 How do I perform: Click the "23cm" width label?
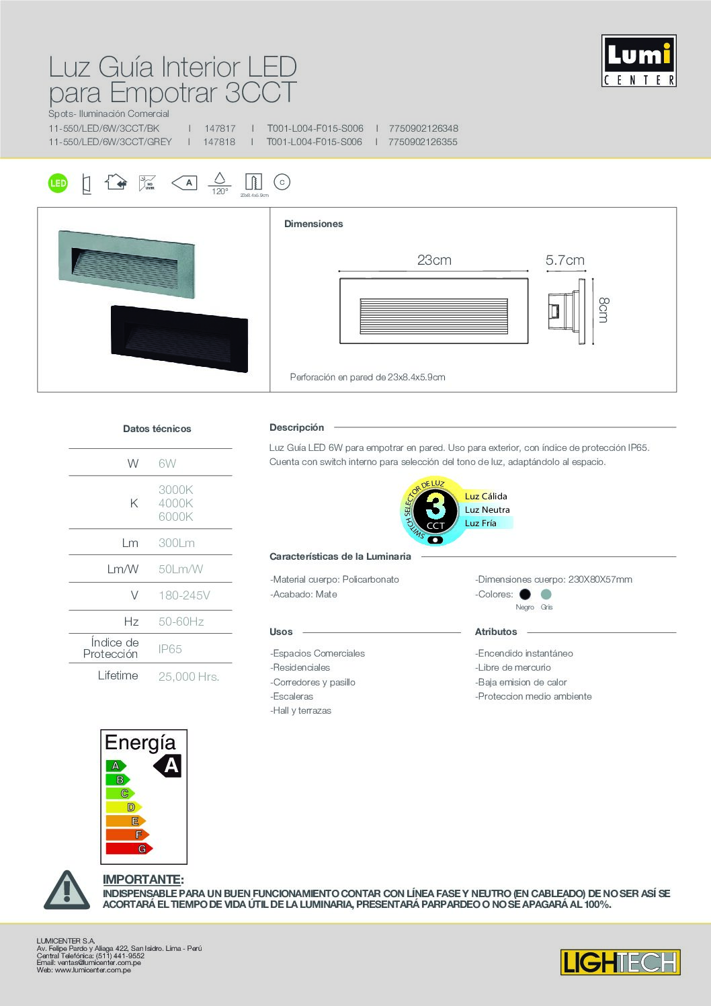pos(434,260)
